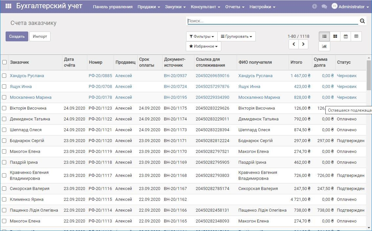Open invoice РФ-20/0885
The image size is (372, 231).
coord(100,76)
